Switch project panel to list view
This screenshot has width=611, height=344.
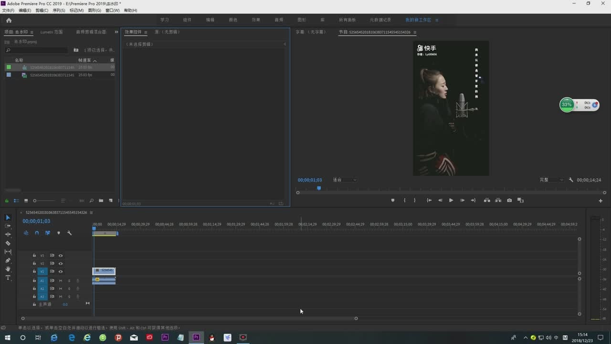point(16,201)
